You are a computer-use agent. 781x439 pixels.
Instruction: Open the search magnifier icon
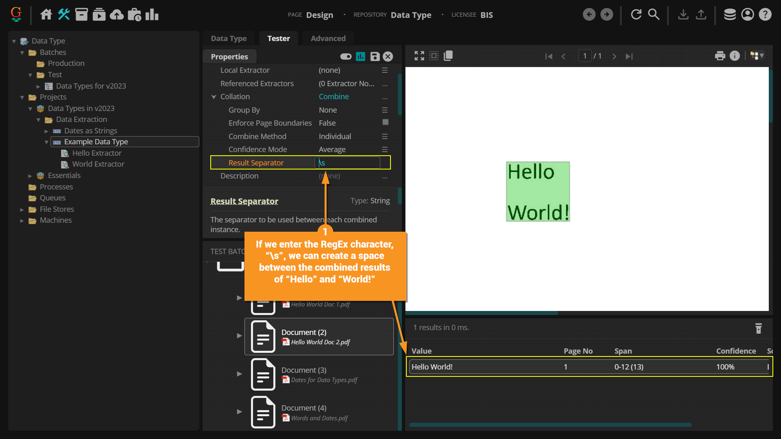[654, 15]
